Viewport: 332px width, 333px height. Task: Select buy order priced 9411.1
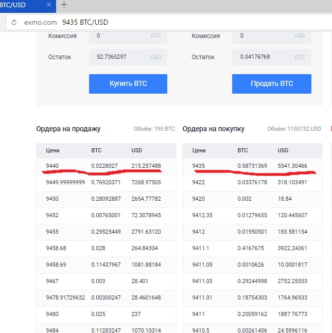tap(252, 249)
